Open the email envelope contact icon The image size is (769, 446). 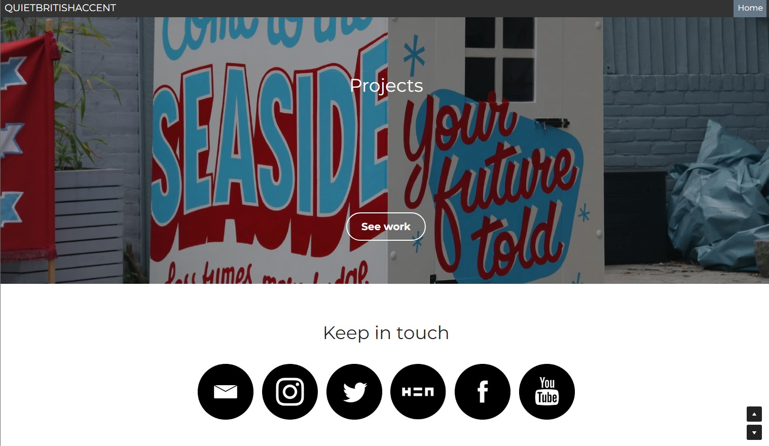pos(226,392)
